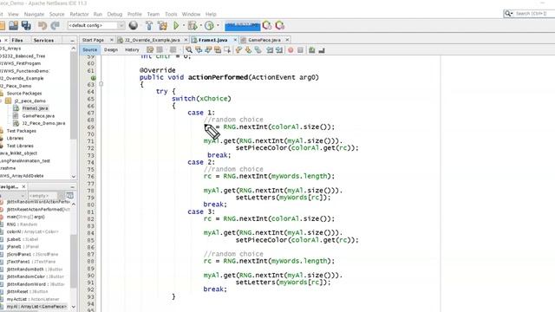
Task: Toggle the fold marker at line 63
Action: point(101,84)
